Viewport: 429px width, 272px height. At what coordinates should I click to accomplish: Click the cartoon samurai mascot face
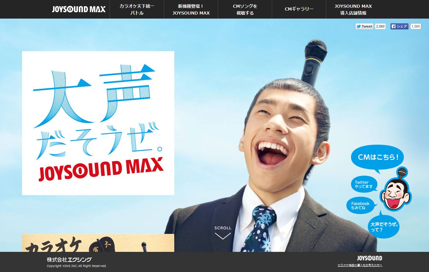click(395, 195)
